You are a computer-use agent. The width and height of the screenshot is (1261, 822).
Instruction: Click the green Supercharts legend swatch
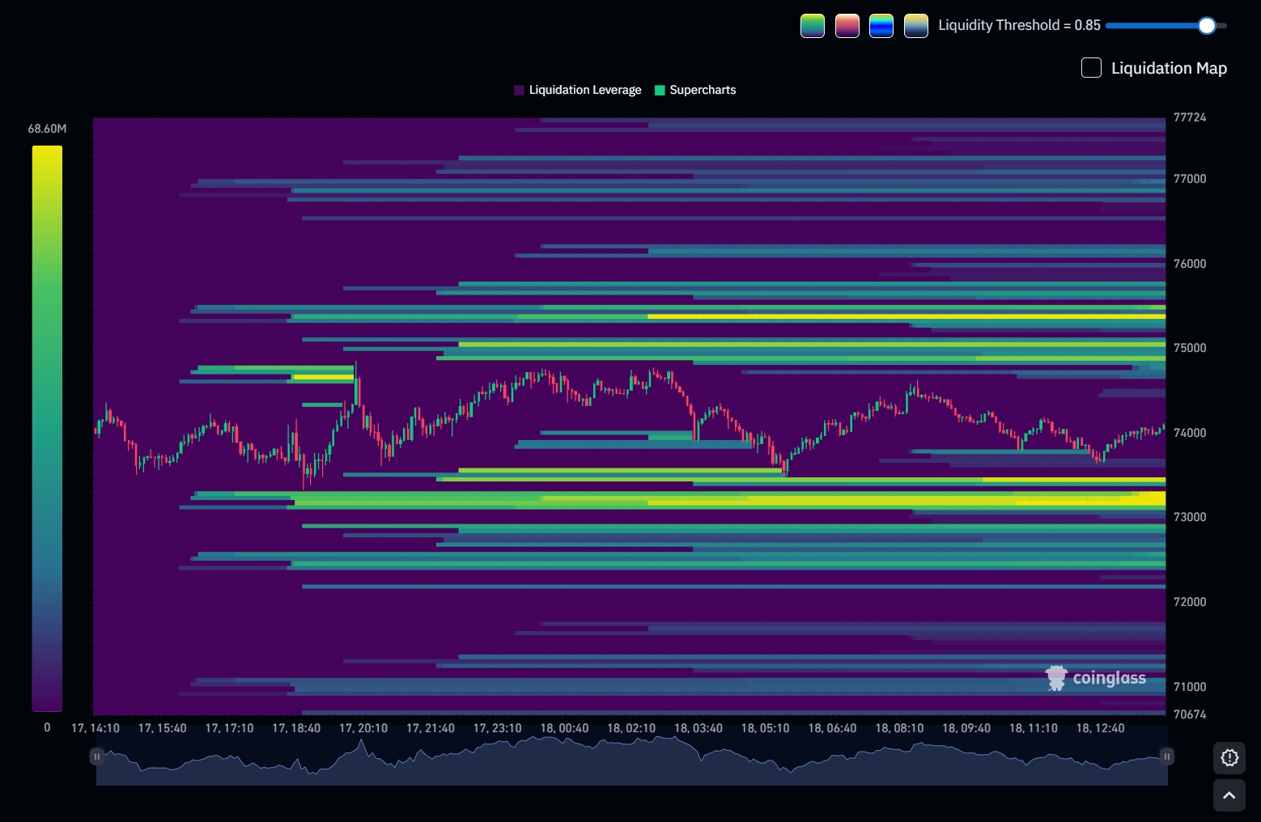pos(660,90)
